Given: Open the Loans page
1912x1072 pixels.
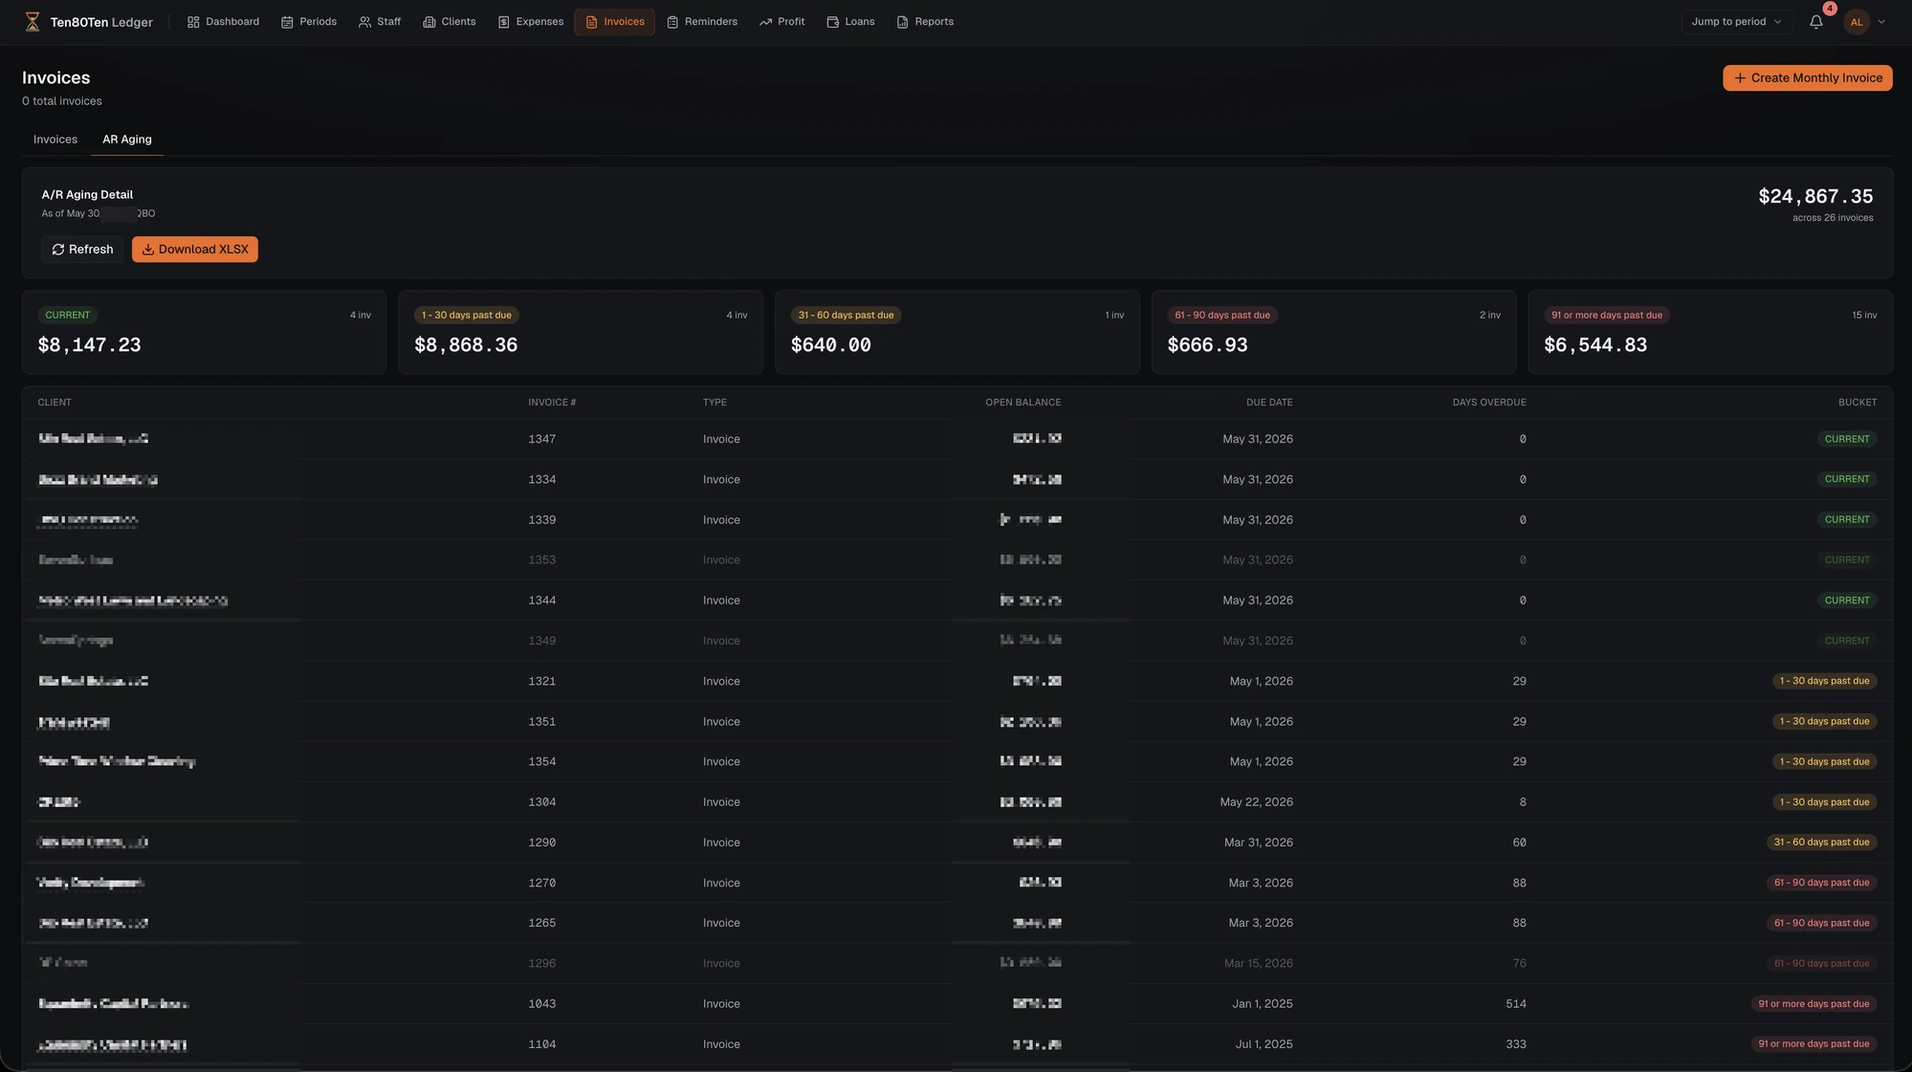Looking at the screenshot, I should click(x=850, y=22).
